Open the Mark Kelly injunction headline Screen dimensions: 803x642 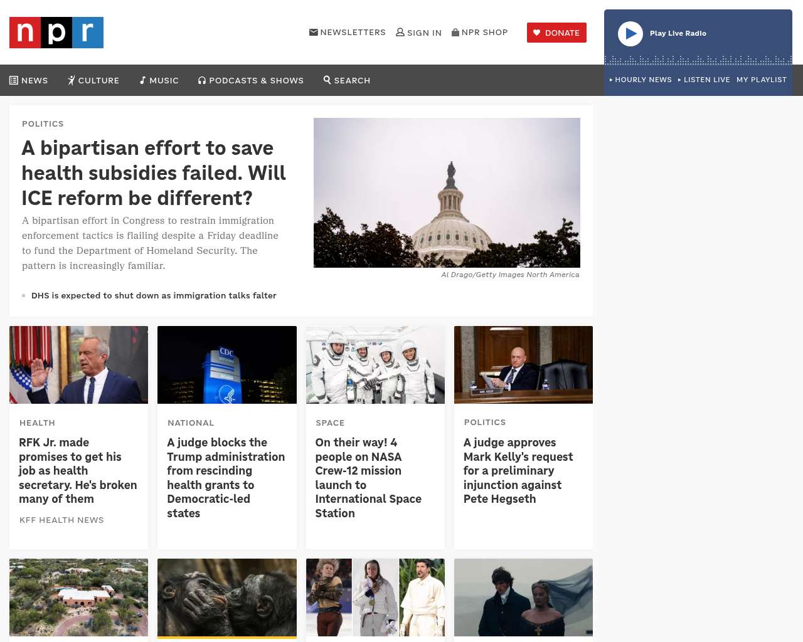point(518,471)
